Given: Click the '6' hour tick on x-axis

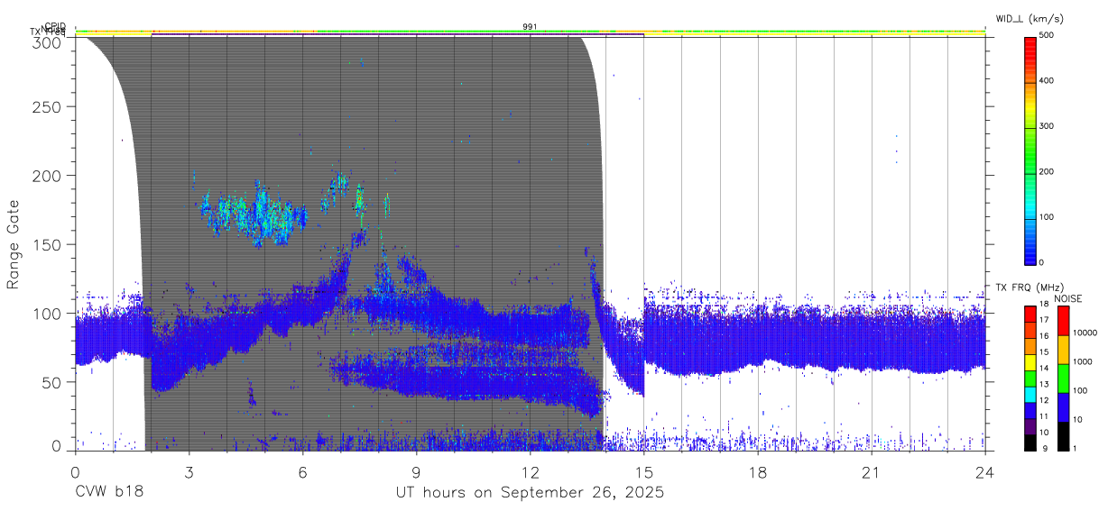Looking at the screenshot, I should [x=302, y=472].
